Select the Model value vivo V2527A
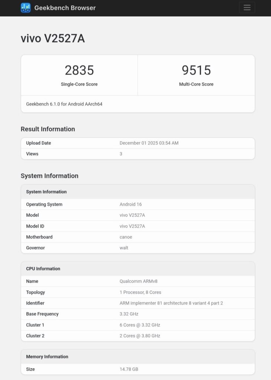 [132, 215]
